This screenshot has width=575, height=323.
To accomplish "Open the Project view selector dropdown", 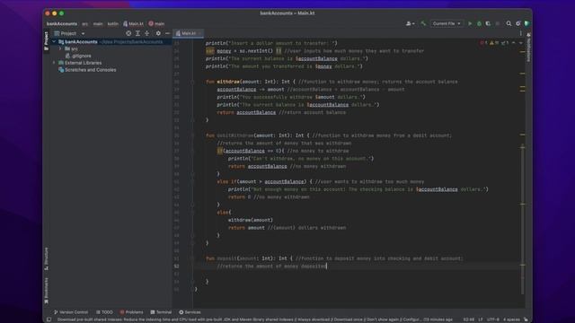I will [x=70, y=33].
